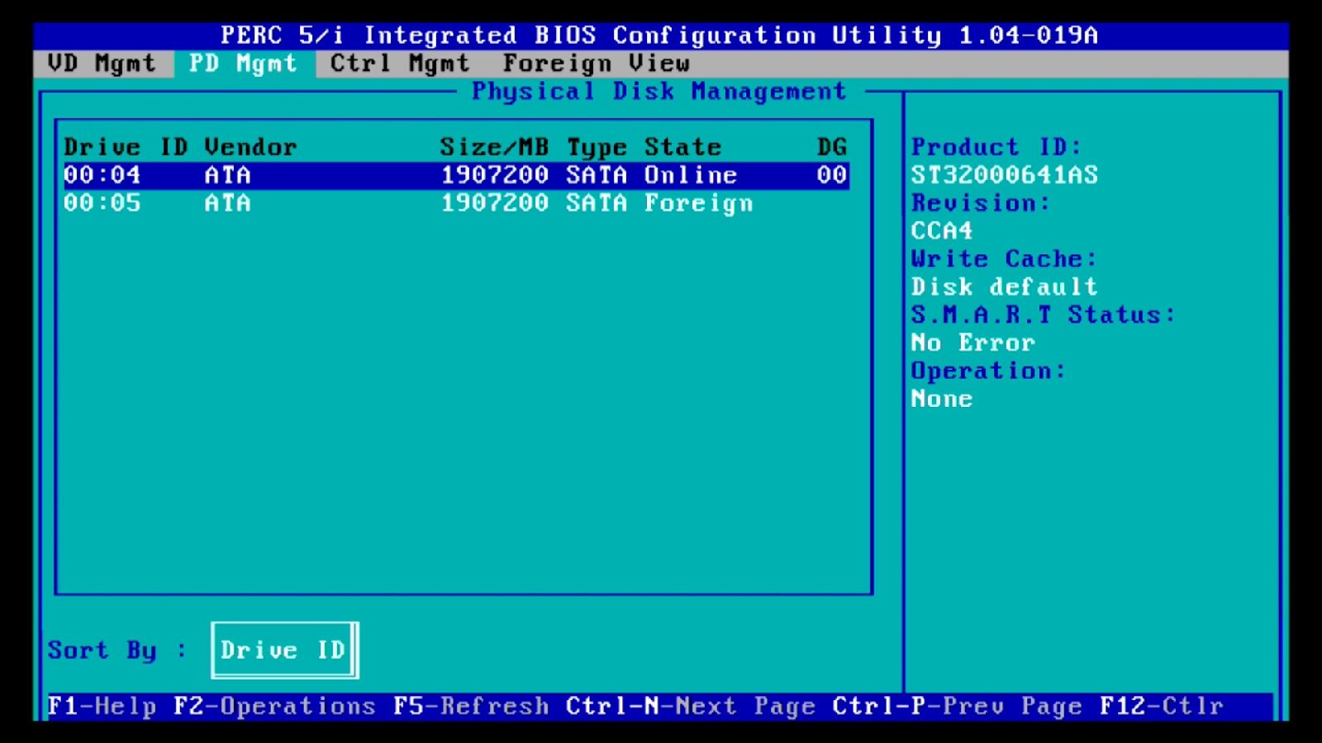Screen dimensions: 1322x743
Task: Switch to Foreign View
Action: pyautogui.click(x=597, y=64)
